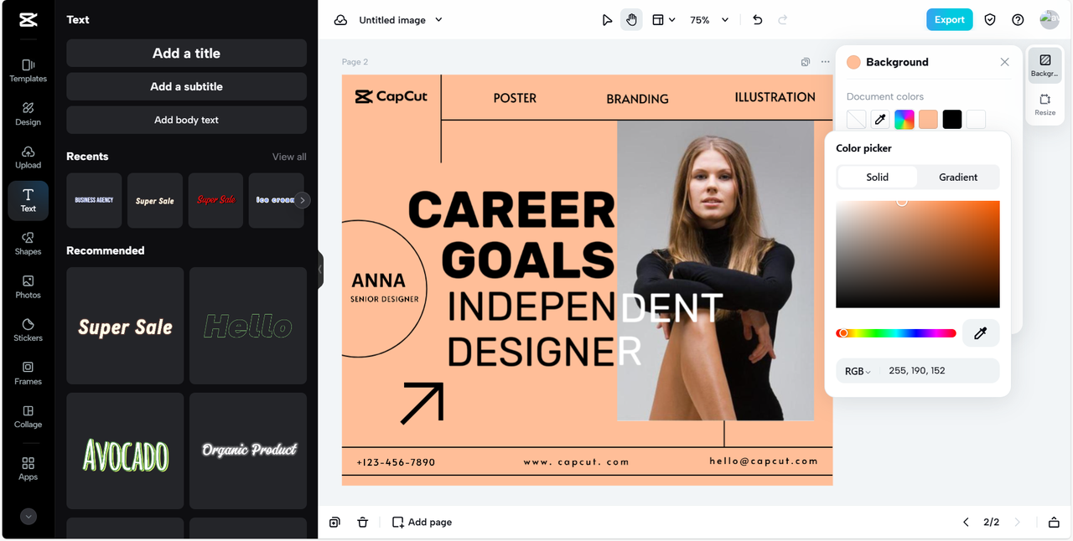Click the hue spectrum slider
Viewport: 1073px width, 541px height.
(x=896, y=333)
